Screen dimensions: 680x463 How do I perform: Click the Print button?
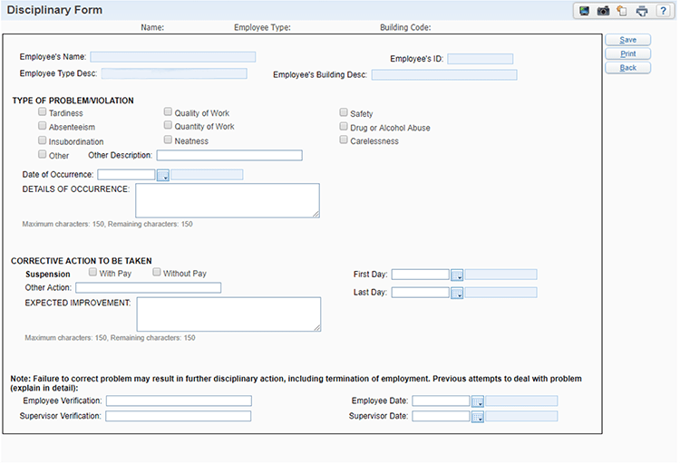click(628, 53)
